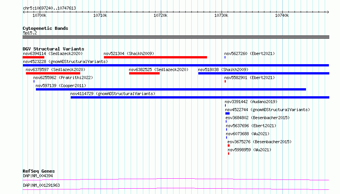Click the red bar under nsv6378597
Viewport: 340px width, 194px height.
tap(53, 73)
